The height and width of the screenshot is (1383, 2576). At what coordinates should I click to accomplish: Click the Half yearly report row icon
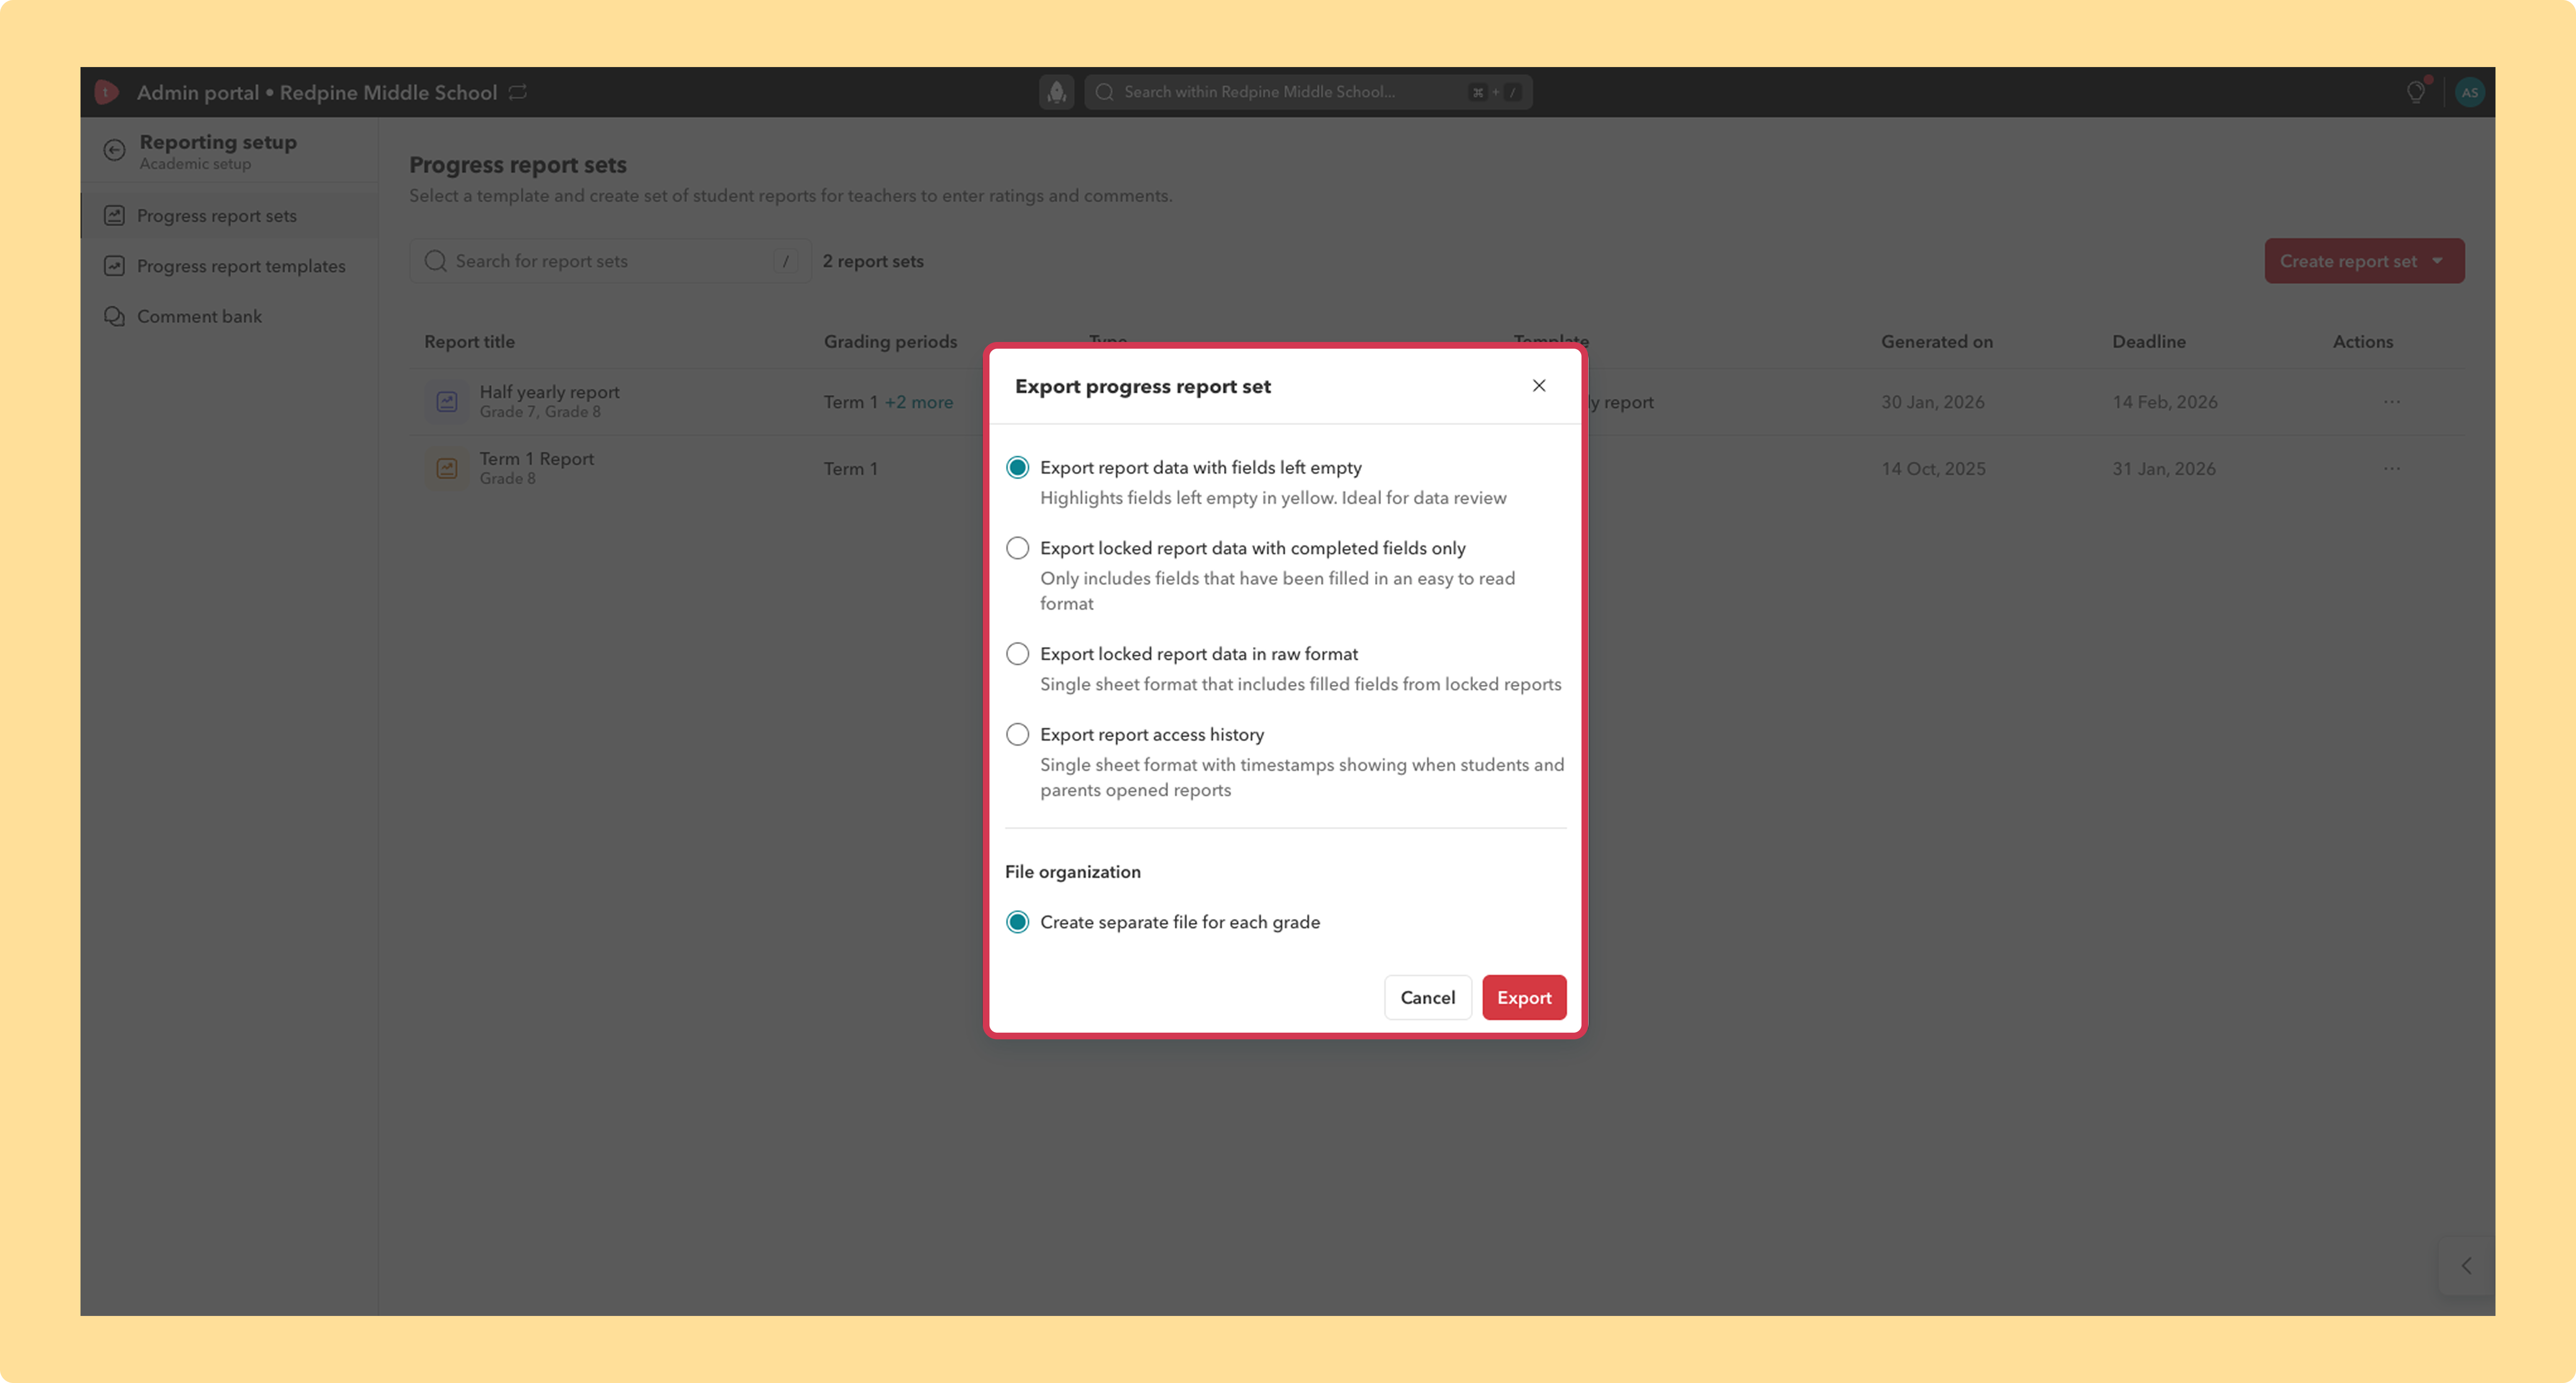click(447, 402)
